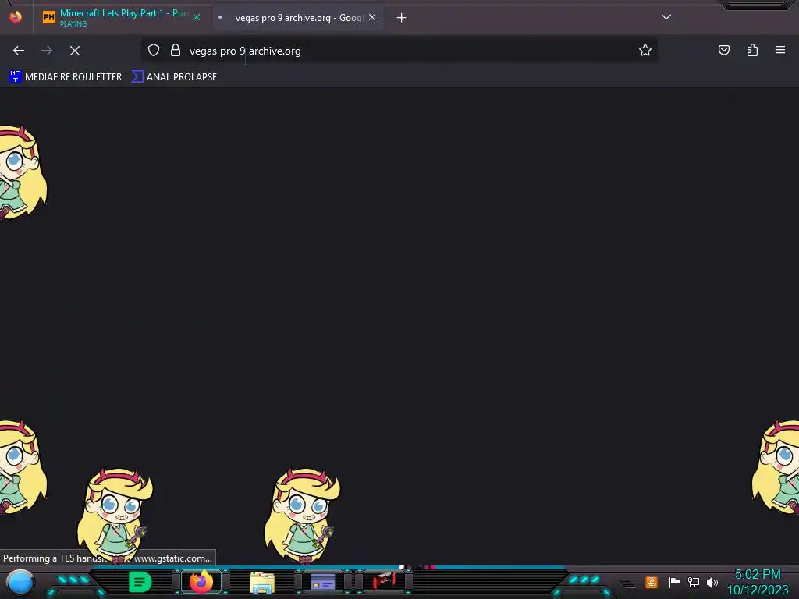Save page to Pocket
Viewport: 799px width, 599px height.
tap(724, 50)
